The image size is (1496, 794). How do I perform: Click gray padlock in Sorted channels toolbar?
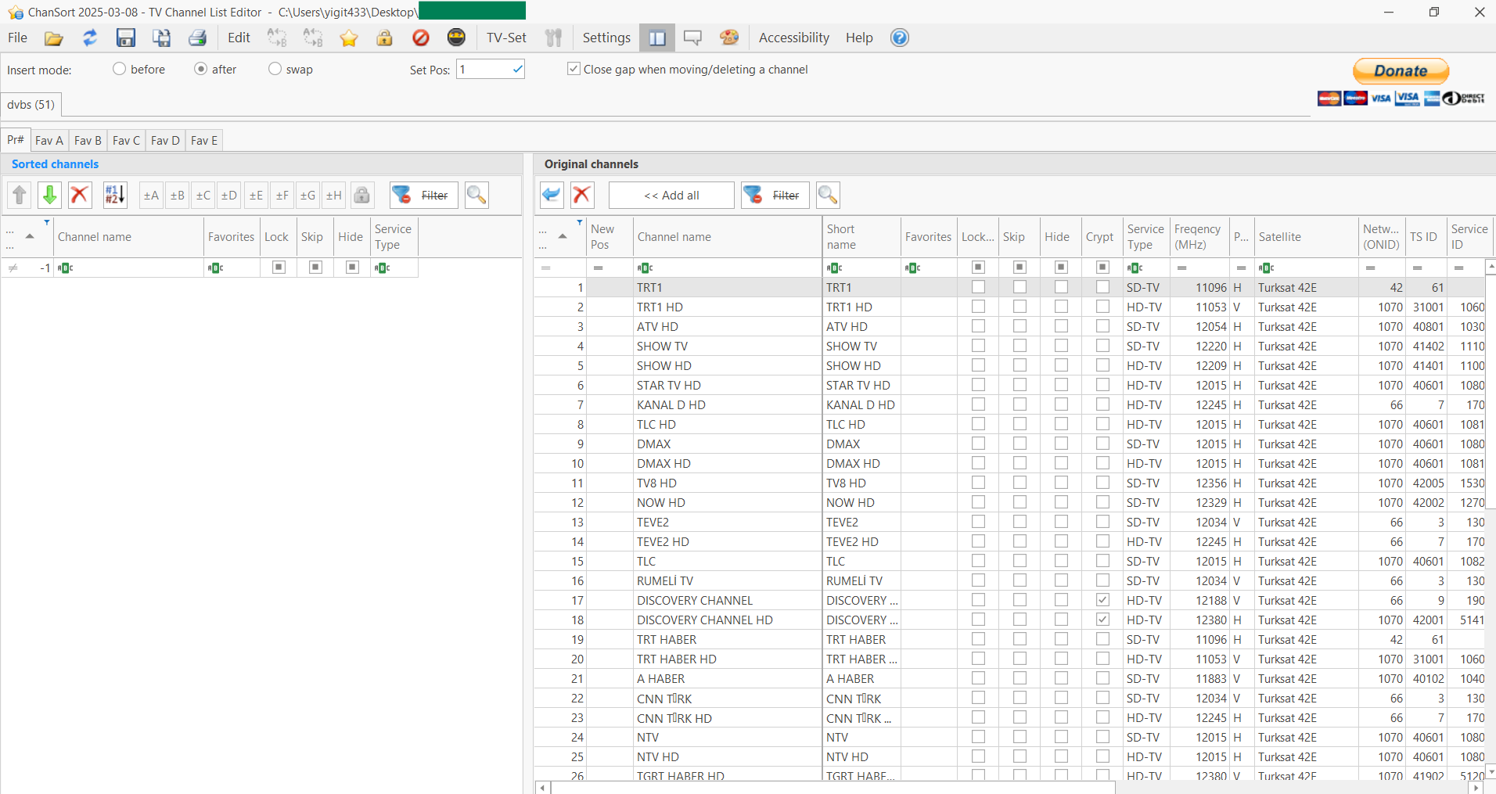click(x=361, y=195)
